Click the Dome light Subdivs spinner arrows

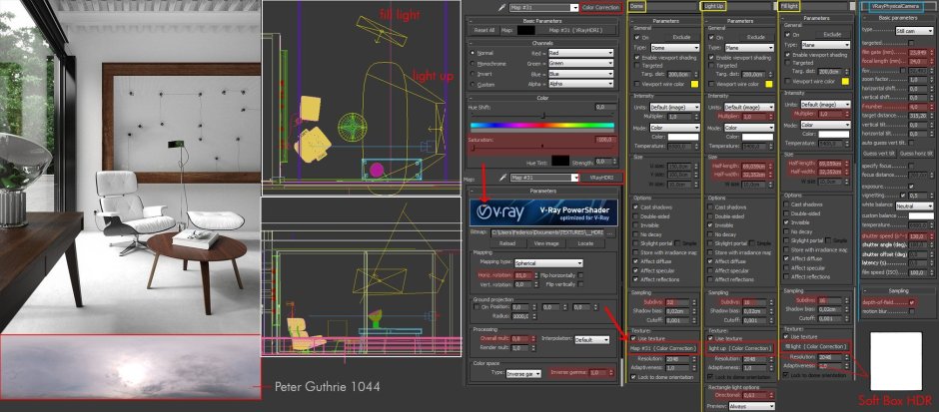click(x=694, y=302)
